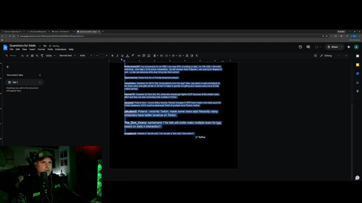Increase the indent

point(192,56)
